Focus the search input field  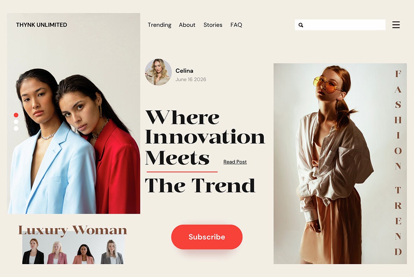pos(340,25)
